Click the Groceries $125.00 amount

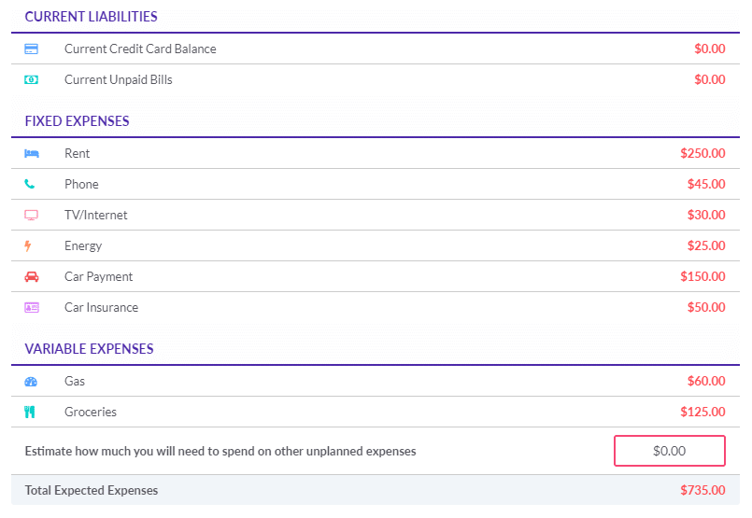pos(702,412)
